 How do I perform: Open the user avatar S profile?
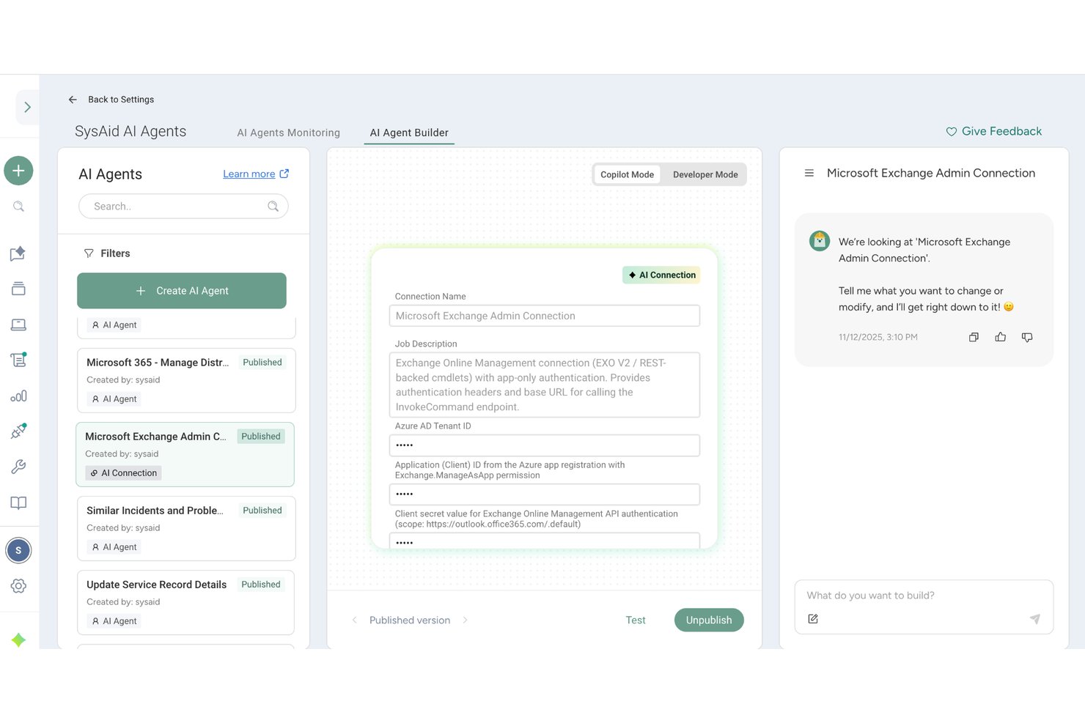18,550
